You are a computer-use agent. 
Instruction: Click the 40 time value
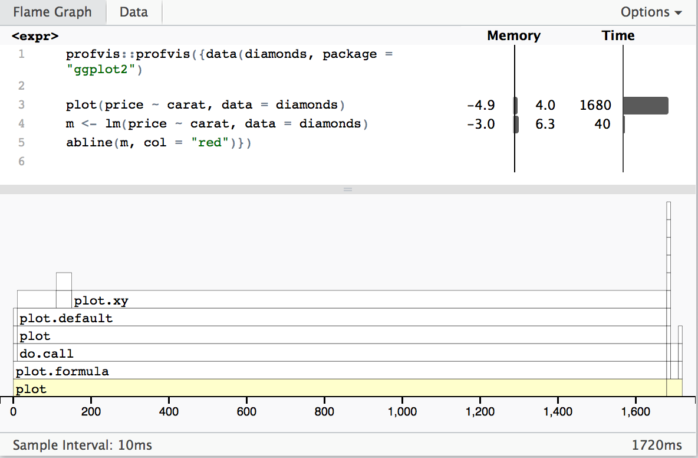point(602,124)
